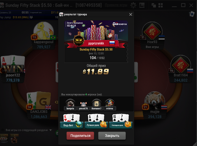Expand the sit out options dropdown arrow
This screenshot has width=197, height=146.
[x=50, y=130]
